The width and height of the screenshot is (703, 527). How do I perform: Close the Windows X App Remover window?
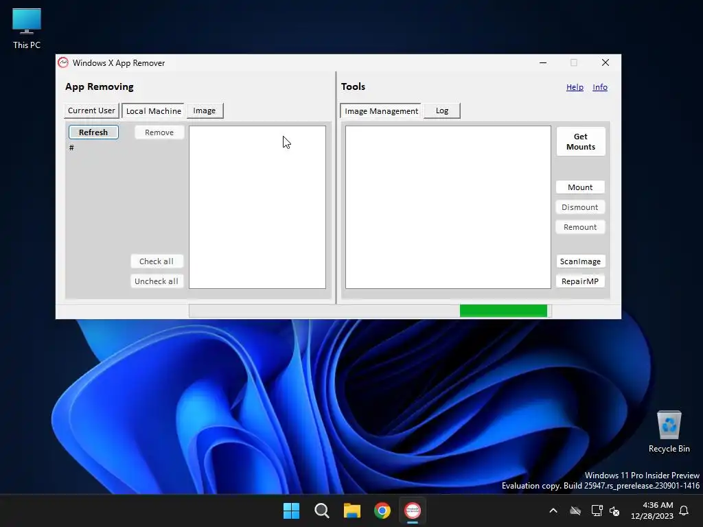[x=606, y=62]
